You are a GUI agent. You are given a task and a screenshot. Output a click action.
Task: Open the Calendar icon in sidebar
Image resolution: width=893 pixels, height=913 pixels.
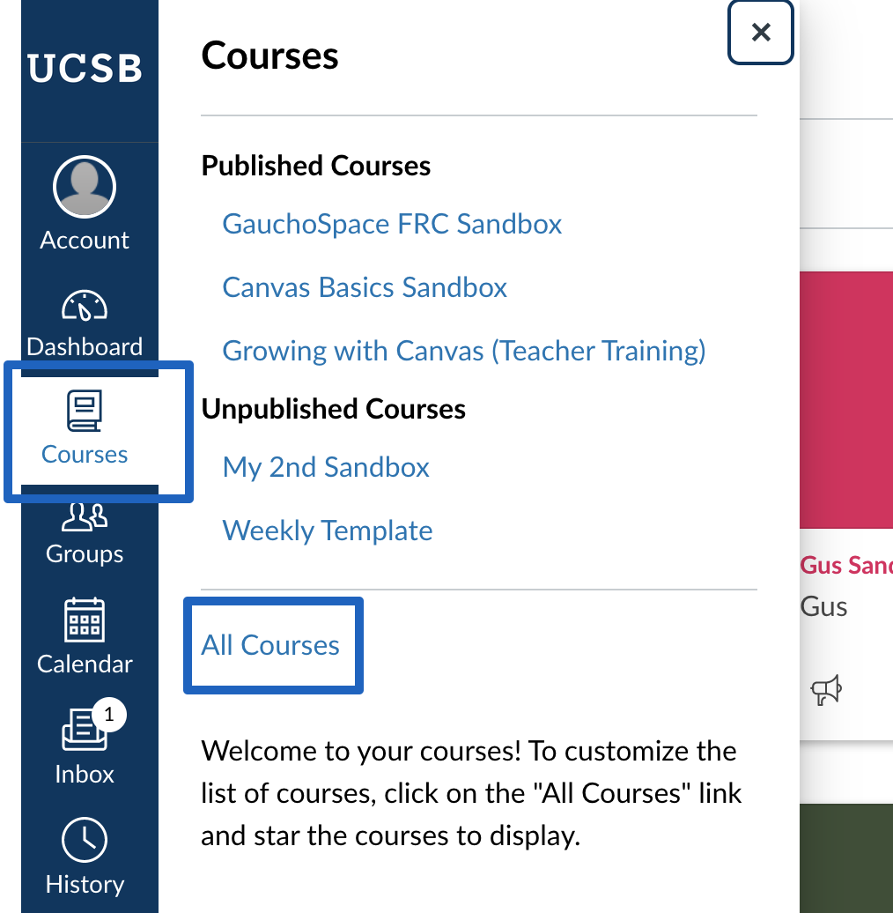85,620
